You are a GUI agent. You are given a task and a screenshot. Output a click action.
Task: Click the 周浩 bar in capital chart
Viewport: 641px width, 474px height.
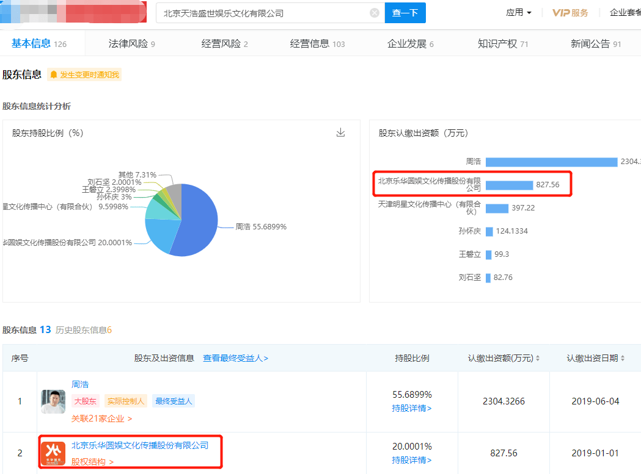click(x=551, y=162)
